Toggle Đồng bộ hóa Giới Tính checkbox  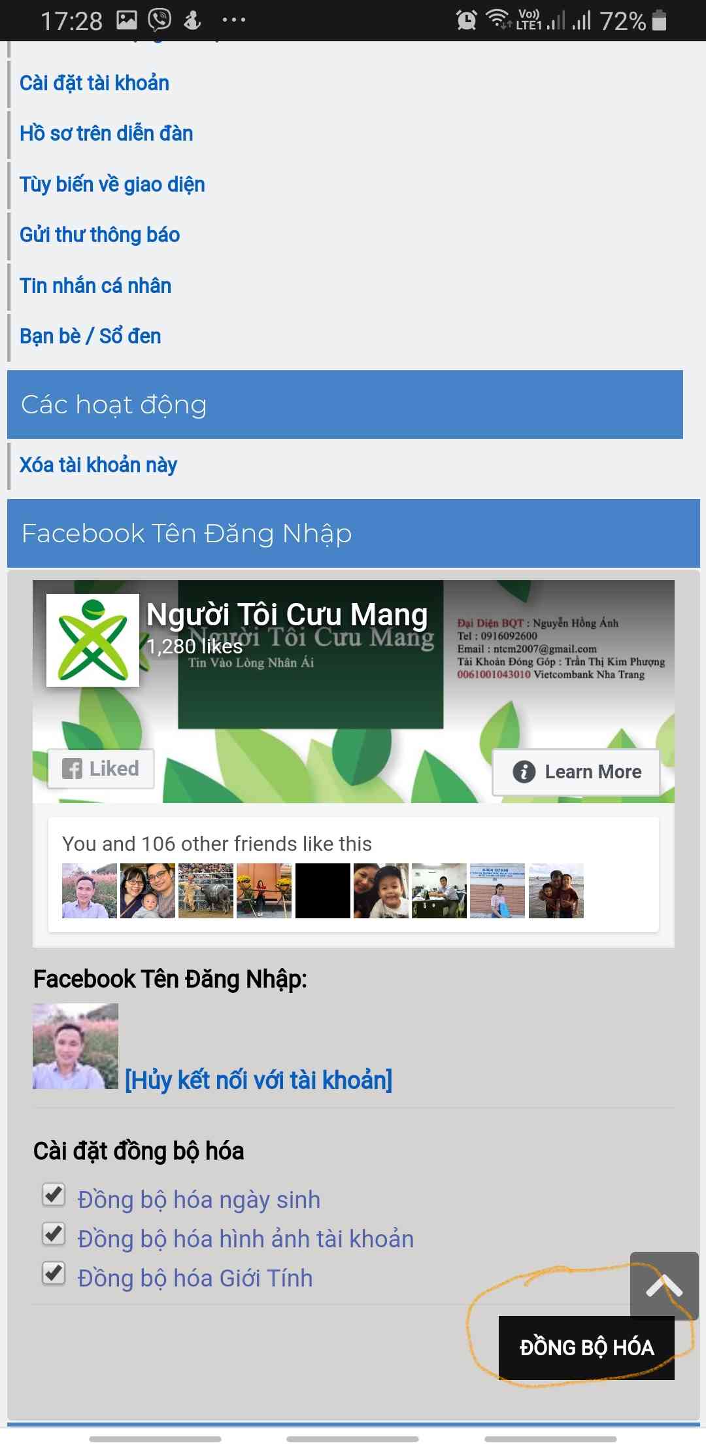coord(54,1273)
